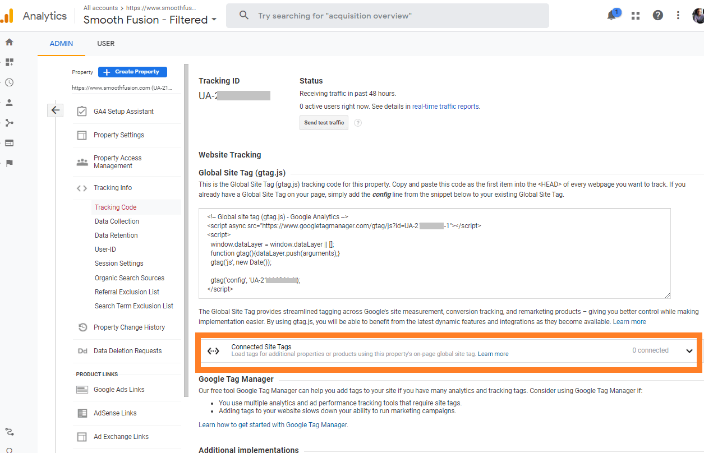
Task: Open the notifications bell
Action: pos(612,16)
